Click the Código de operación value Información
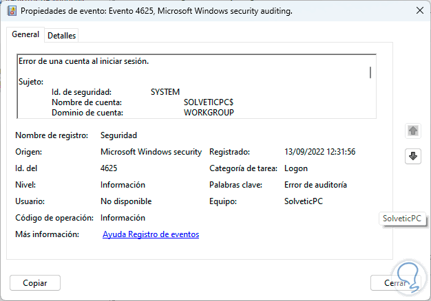The height and width of the screenshot is (301, 431). [x=123, y=218]
